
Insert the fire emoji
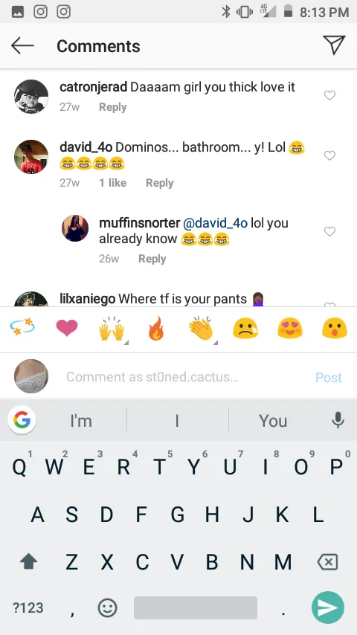pyautogui.click(x=156, y=328)
